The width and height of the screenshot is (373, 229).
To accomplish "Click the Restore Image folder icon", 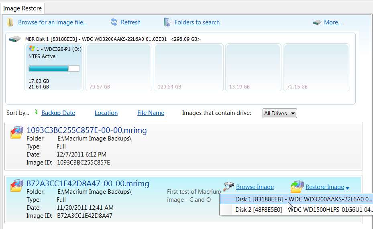I will [x=297, y=187].
